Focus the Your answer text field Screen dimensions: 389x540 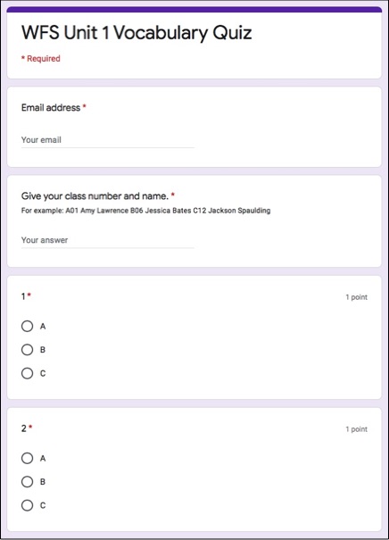108,240
